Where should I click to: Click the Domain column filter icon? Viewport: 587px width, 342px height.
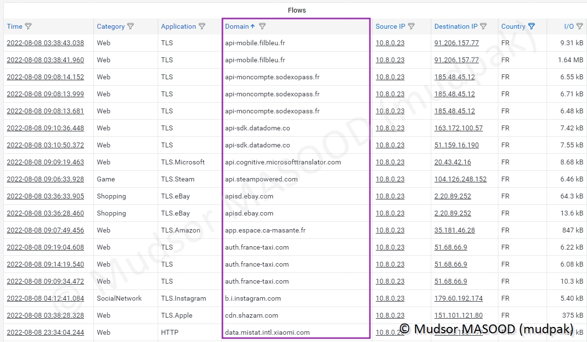coord(262,26)
